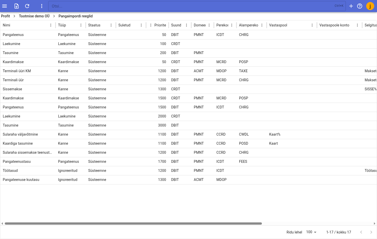
Task: Open Prioriteet column options menu
Action: [x=151, y=25]
